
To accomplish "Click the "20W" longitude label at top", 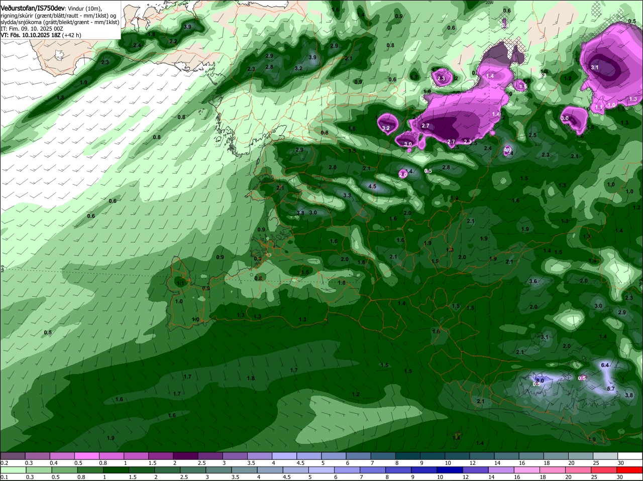I will coord(490,3).
